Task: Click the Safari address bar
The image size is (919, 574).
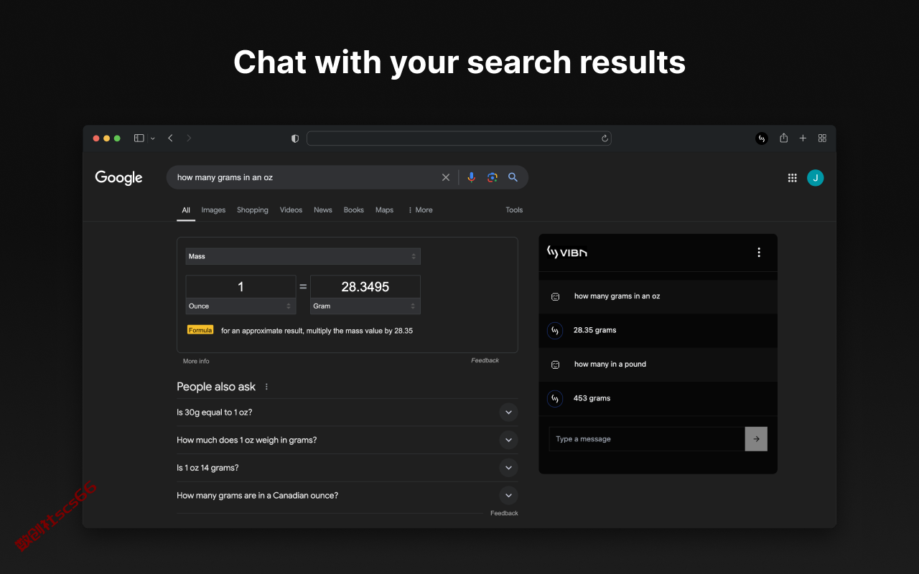Action: tap(459, 138)
